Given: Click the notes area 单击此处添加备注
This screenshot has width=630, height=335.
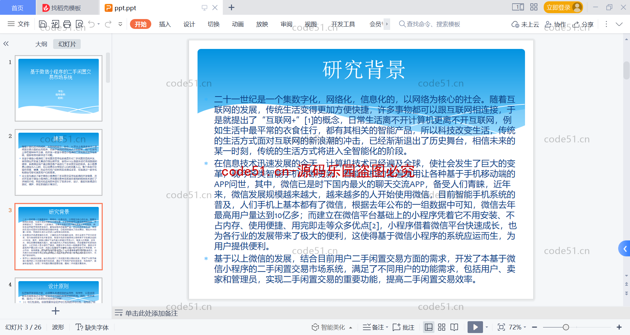Looking at the screenshot, I should tap(152, 313).
